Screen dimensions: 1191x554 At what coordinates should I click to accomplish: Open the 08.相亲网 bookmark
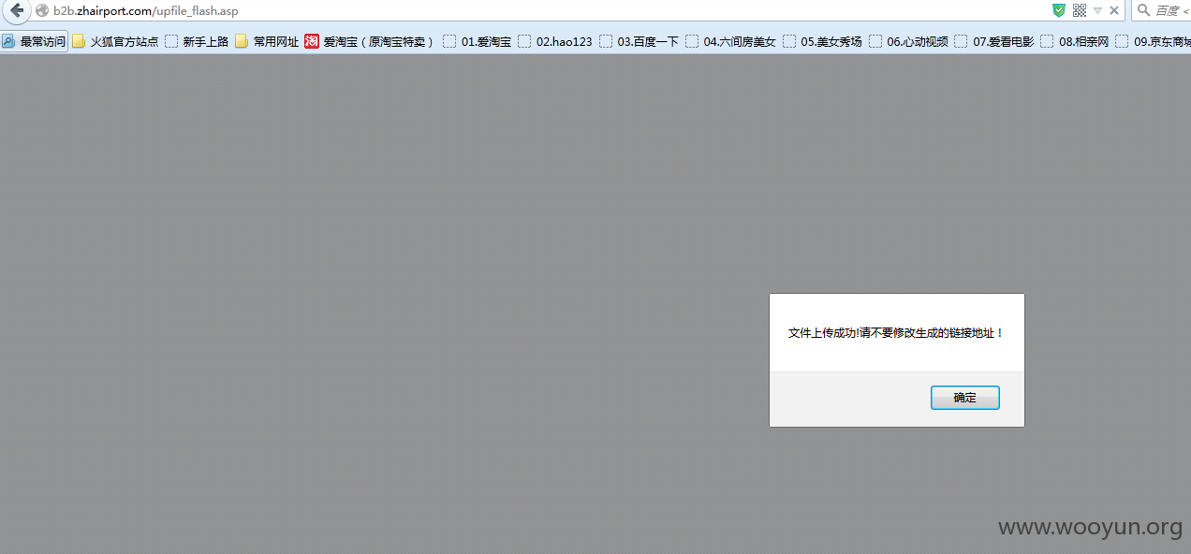(1075, 41)
